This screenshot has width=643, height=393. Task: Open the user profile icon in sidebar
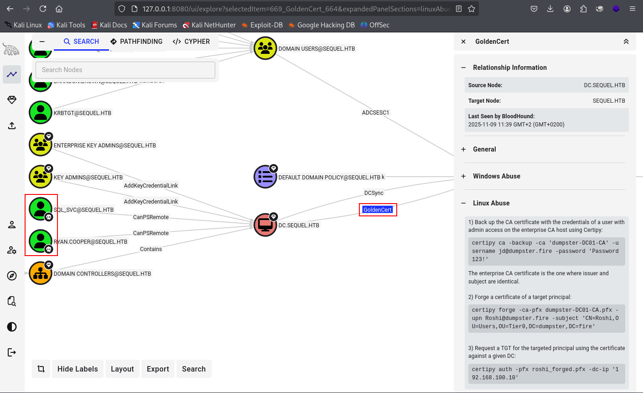point(12,225)
